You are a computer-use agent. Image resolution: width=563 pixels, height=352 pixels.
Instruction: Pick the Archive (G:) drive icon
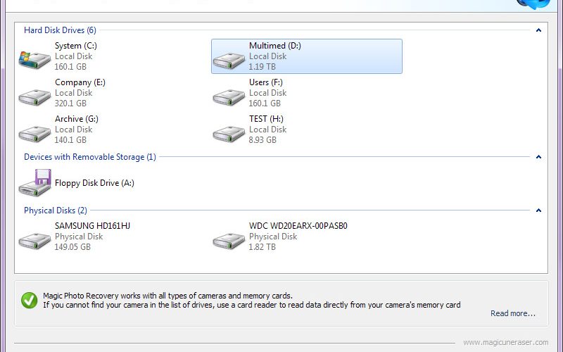[34, 134]
